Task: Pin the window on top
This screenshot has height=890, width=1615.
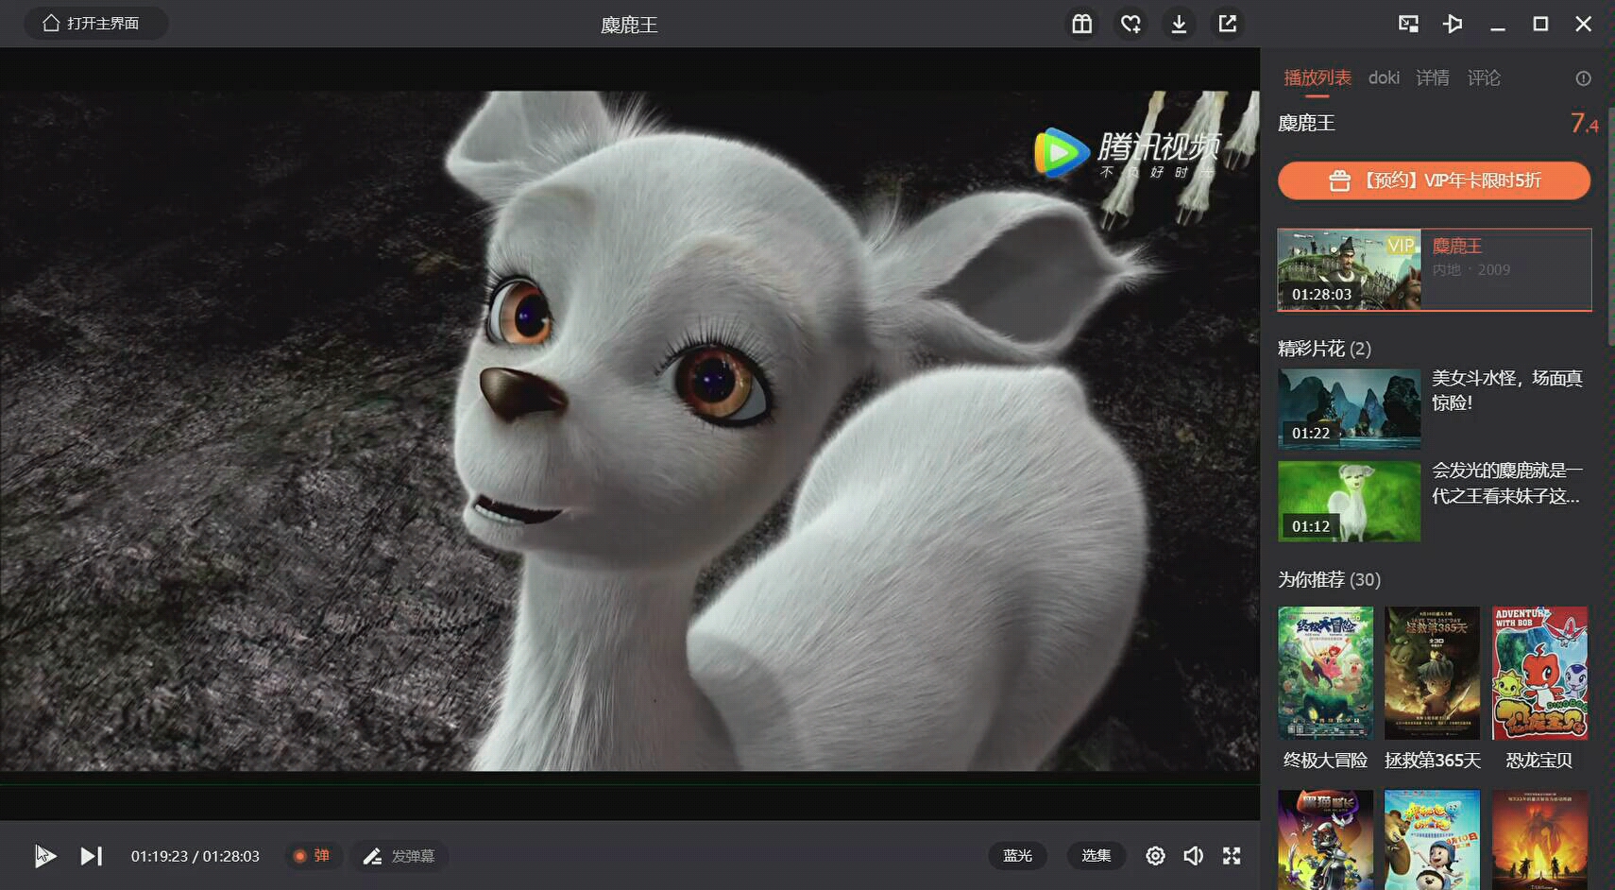Action: [x=1453, y=24]
